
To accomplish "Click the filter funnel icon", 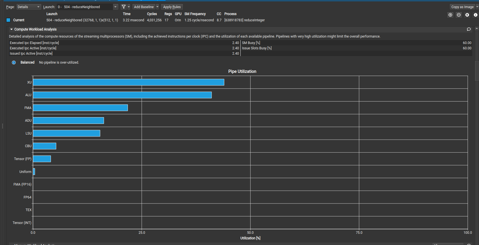I will pos(123,7).
